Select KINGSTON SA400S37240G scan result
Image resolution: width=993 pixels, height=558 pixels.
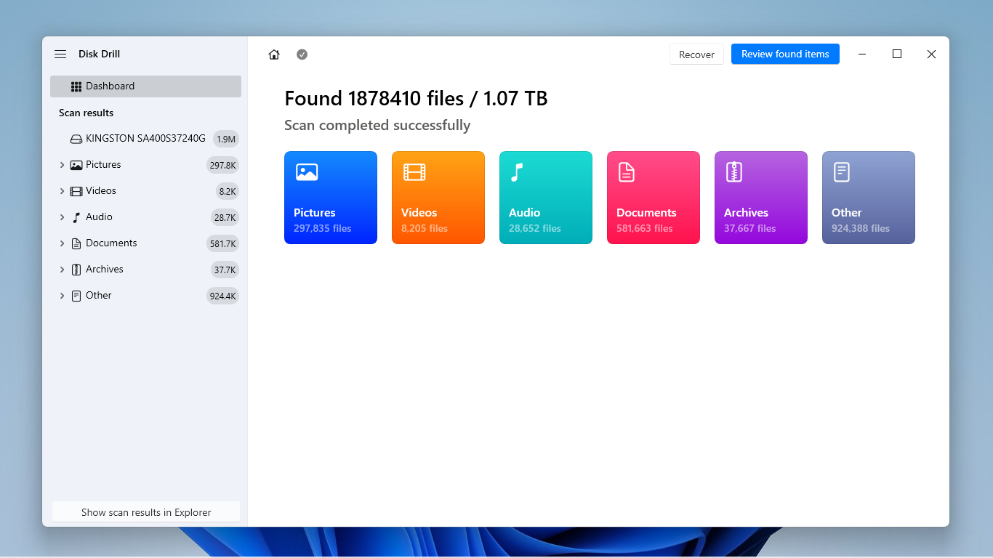click(145, 139)
